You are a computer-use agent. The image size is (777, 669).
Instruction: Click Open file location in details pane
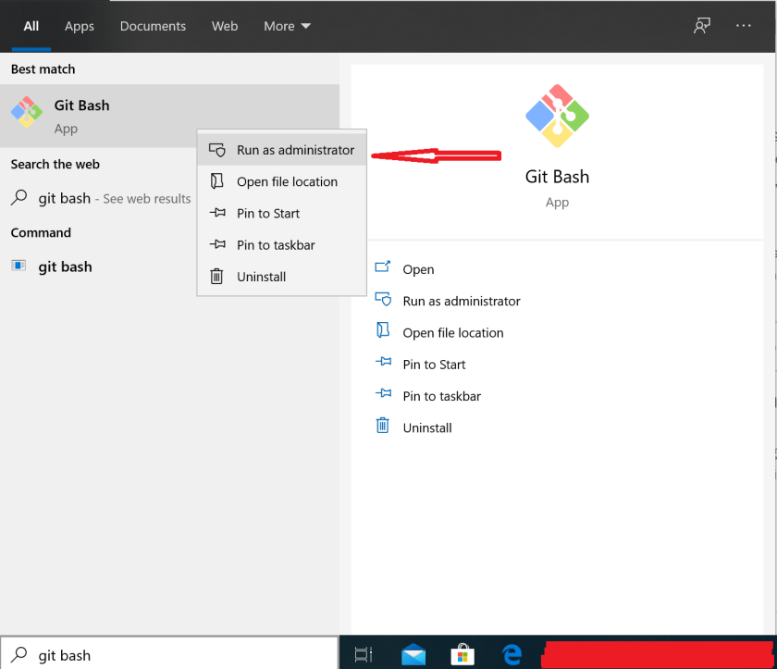click(453, 332)
